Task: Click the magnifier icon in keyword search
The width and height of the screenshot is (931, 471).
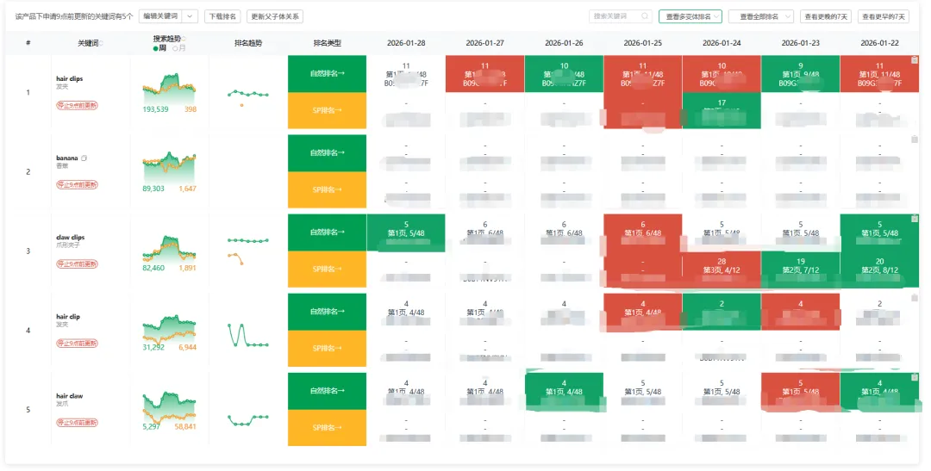Action: click(x=645, y=16)
